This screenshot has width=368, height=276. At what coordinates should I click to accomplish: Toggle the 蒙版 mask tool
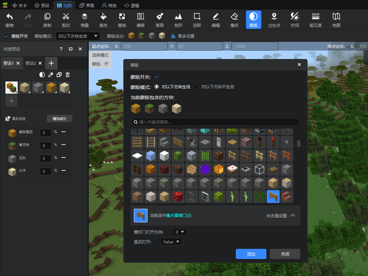pyautogui.click(x=253, y=20)
